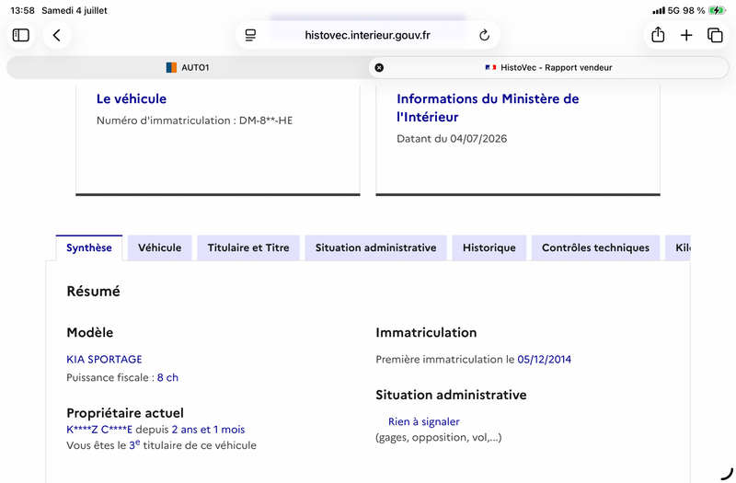Screen dimensions: 736x483
Task: Select the HistoVec - Rapport vendeur tab
Action: click(548, 67)
